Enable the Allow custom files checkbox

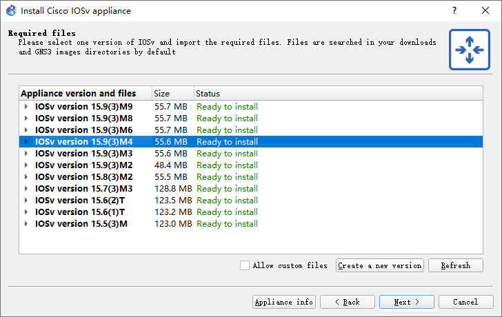click(x=245, y=265)
